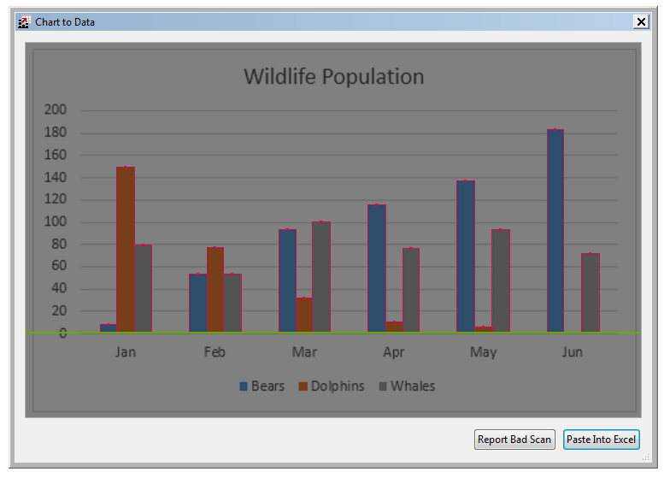Click the Dolphins legend color swatch

(303, 387)
